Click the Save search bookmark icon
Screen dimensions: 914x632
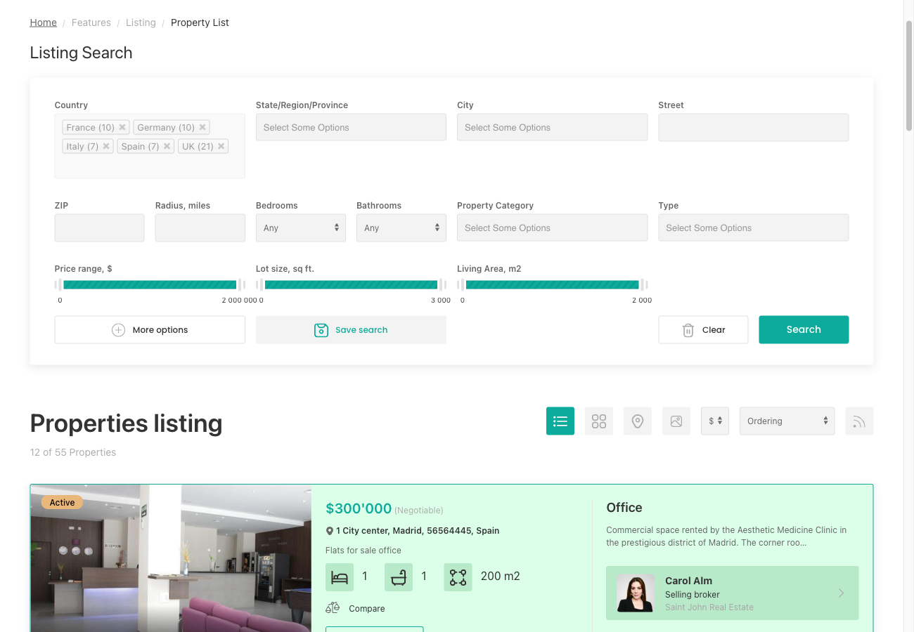tap(321, 329)
